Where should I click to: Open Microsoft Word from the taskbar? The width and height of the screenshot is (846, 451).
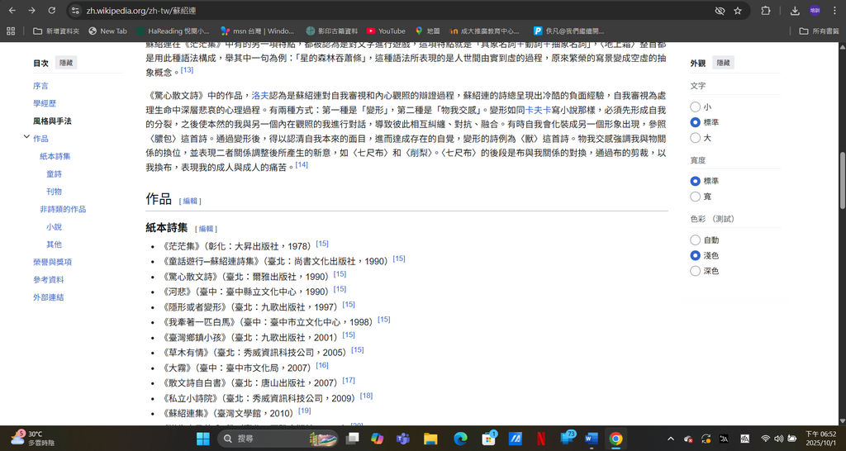pyautogui.click(x=592, y=439)
